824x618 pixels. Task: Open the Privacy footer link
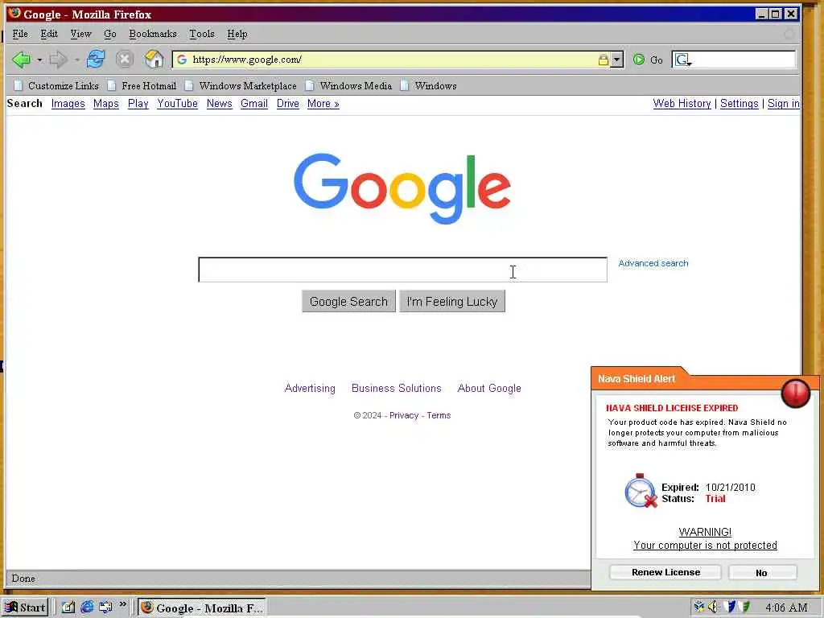(404, 415)
